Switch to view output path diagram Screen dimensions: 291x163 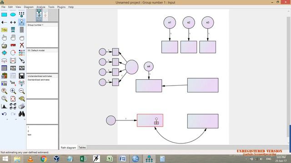[45, 15]
